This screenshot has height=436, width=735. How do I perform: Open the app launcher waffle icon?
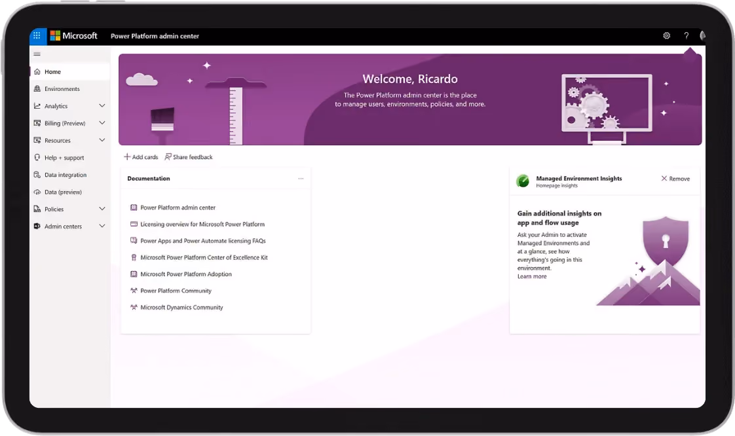pyautogui.click(x=37, y=35)
